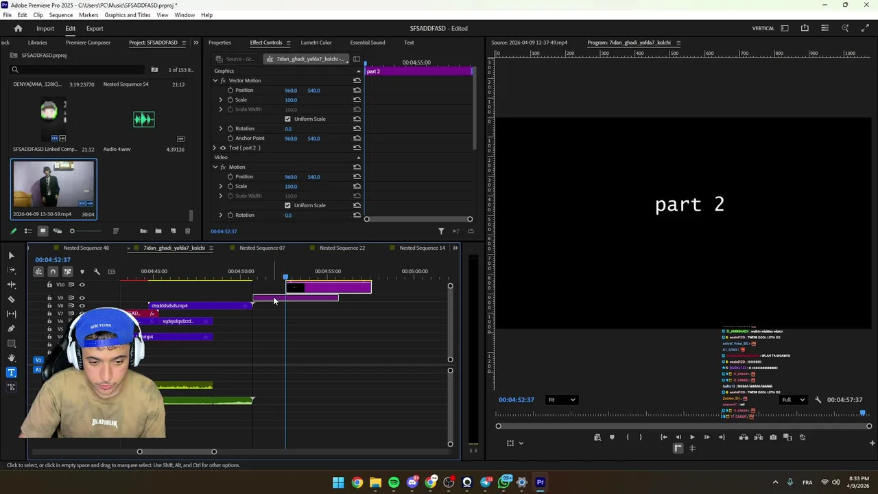Open the Export workspace
Viewport: 878px width, 494px height.
click(x=95, y=28)
